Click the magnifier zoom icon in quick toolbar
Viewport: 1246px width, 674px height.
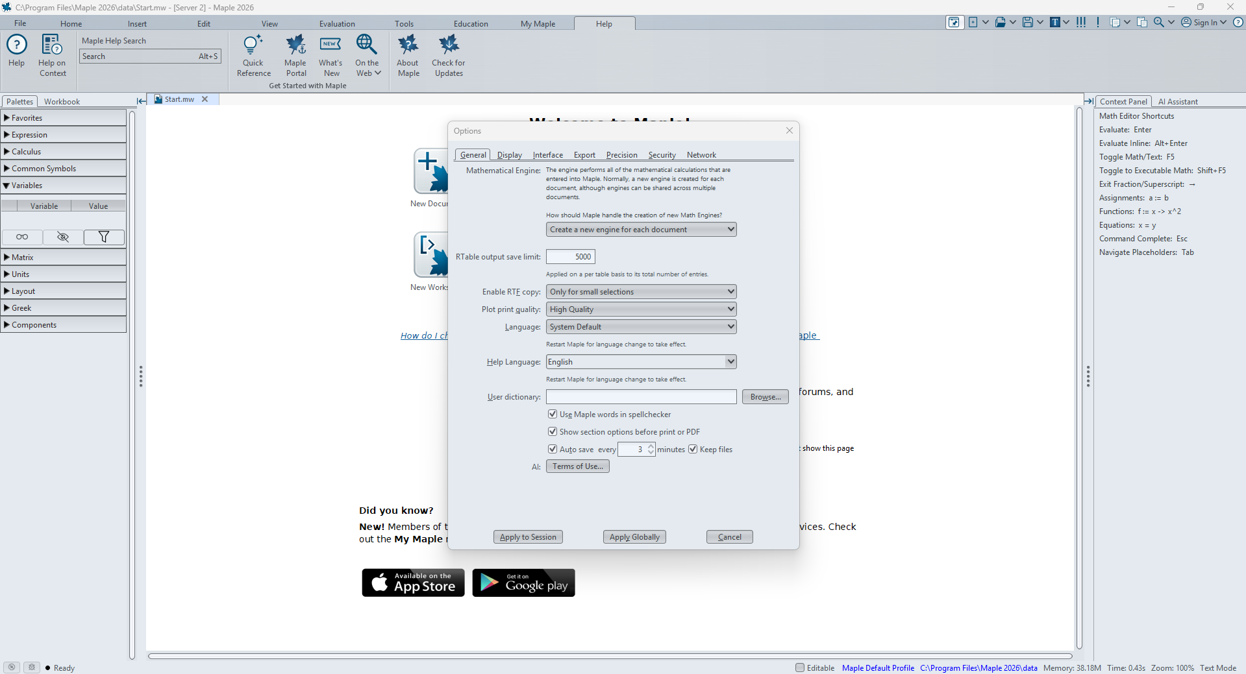click(x=1159, y=23)
